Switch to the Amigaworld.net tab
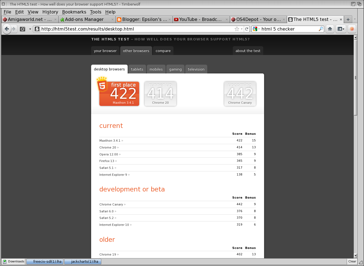The height and width of the screenshot is (266, 364). pyautogui.click(x=30, y=19)
